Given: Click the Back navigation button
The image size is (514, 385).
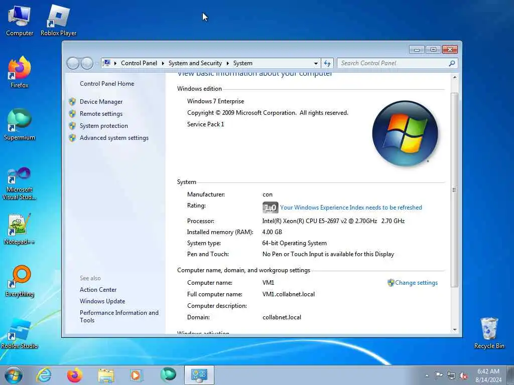Looking at the screenshot, I should click(73, 63).
